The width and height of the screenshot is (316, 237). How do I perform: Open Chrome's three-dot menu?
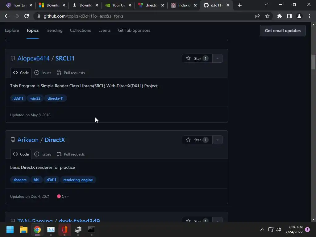point(309,16)
